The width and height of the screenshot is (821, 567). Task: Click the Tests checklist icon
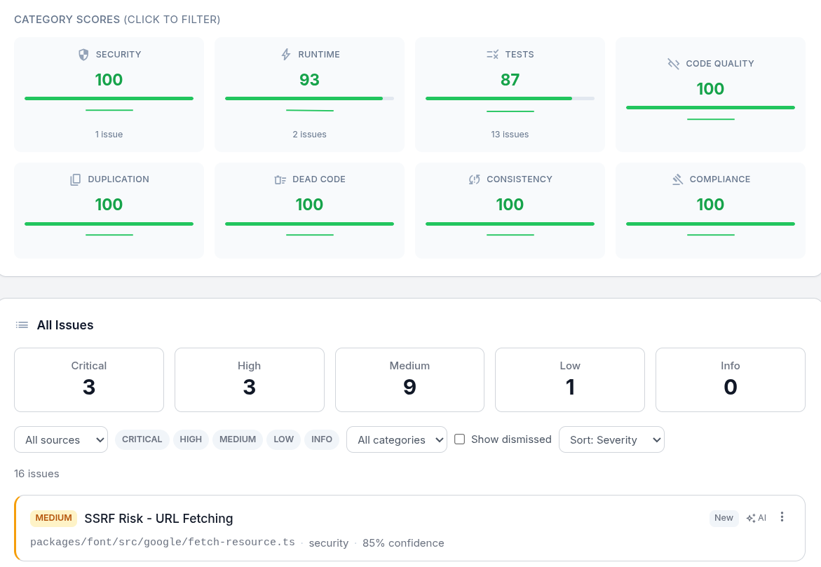pos(492,55)
